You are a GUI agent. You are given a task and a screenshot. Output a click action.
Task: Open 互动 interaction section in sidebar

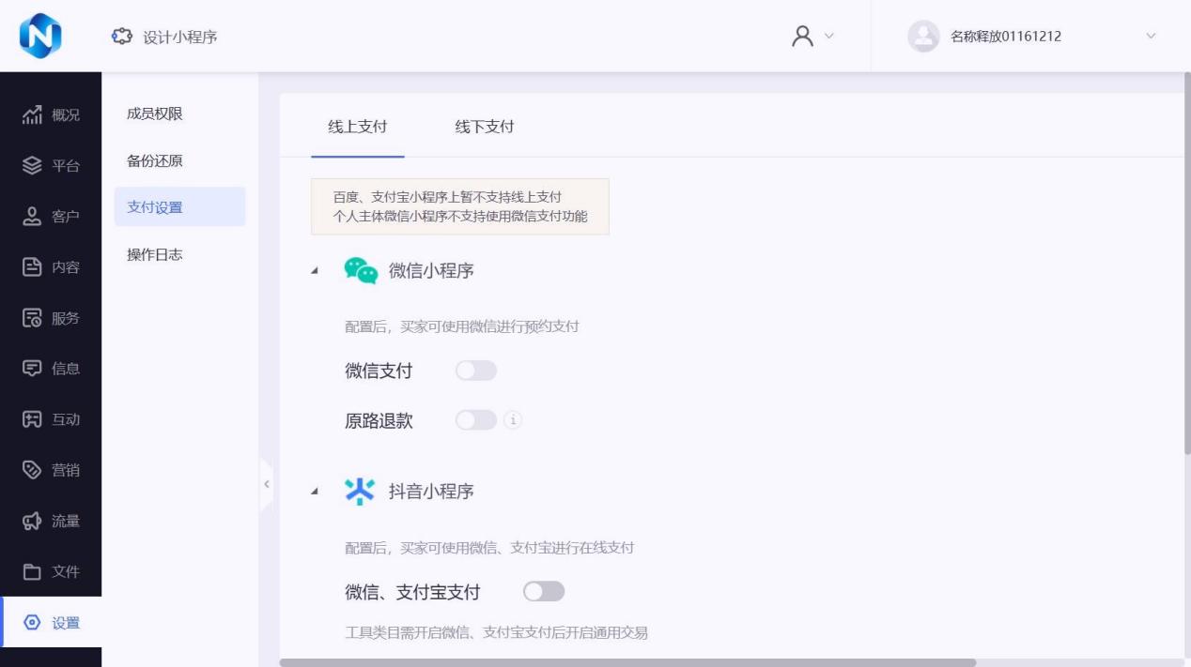point(51,419)
